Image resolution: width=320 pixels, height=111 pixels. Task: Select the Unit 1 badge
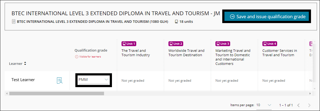tap(129, 43)
